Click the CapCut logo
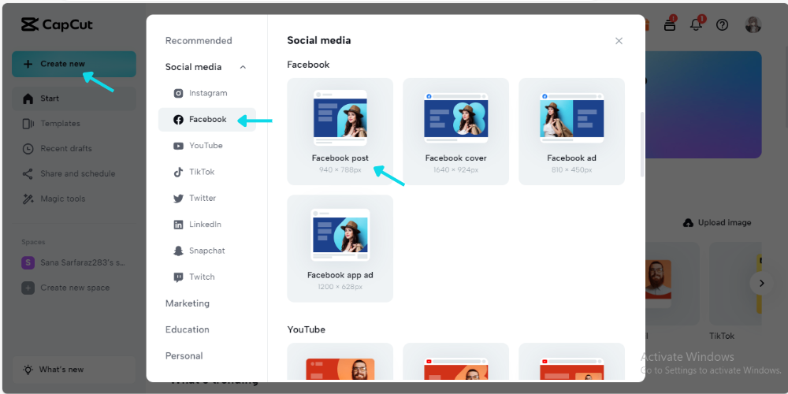This screenshot has width=788, height=394. [x=57, y=24]
